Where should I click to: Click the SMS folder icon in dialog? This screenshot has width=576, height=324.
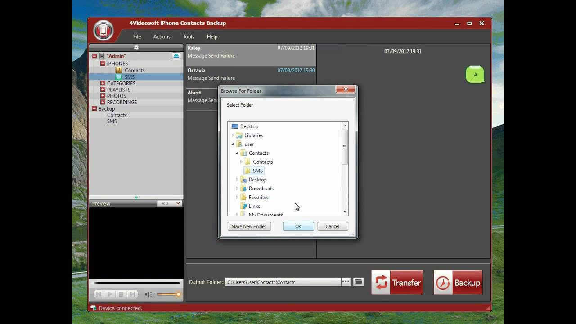247,171
